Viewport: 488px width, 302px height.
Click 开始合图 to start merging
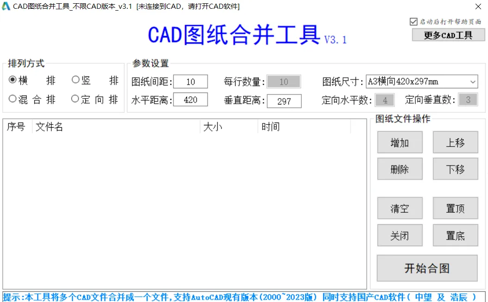pos(427,268)
